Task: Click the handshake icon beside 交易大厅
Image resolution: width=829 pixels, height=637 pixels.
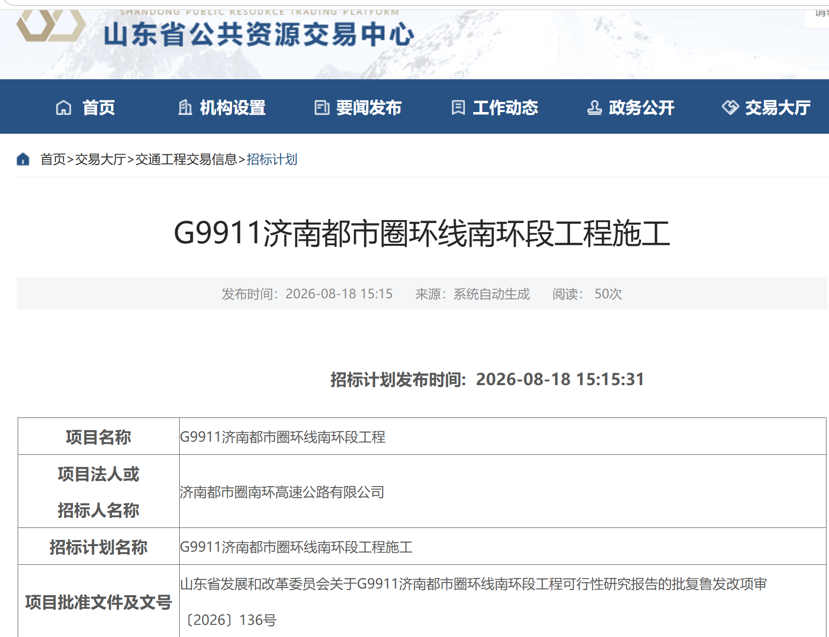Action: click(730, 108)
